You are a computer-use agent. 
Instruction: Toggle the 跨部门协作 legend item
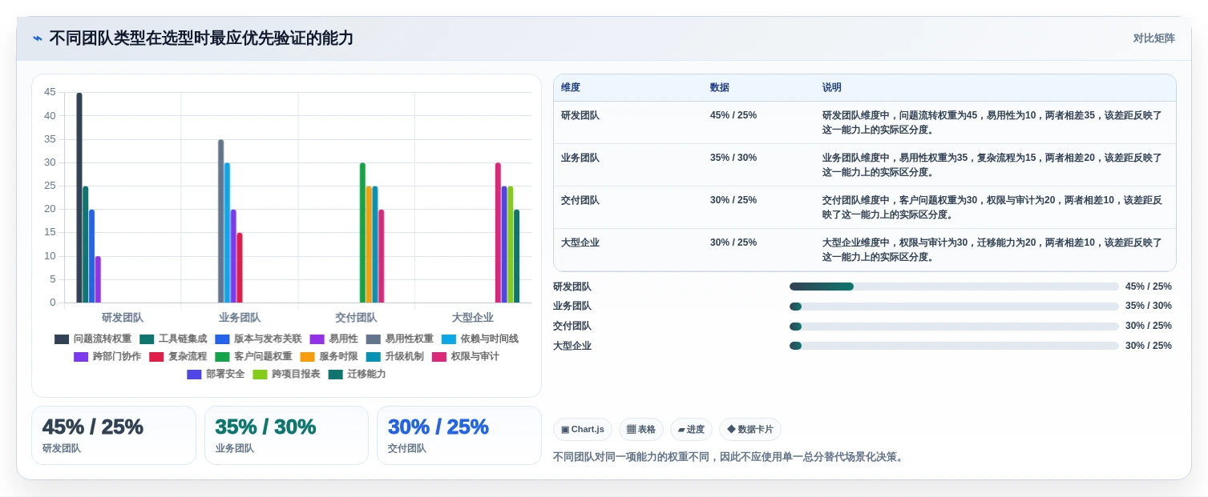[107, 356]
